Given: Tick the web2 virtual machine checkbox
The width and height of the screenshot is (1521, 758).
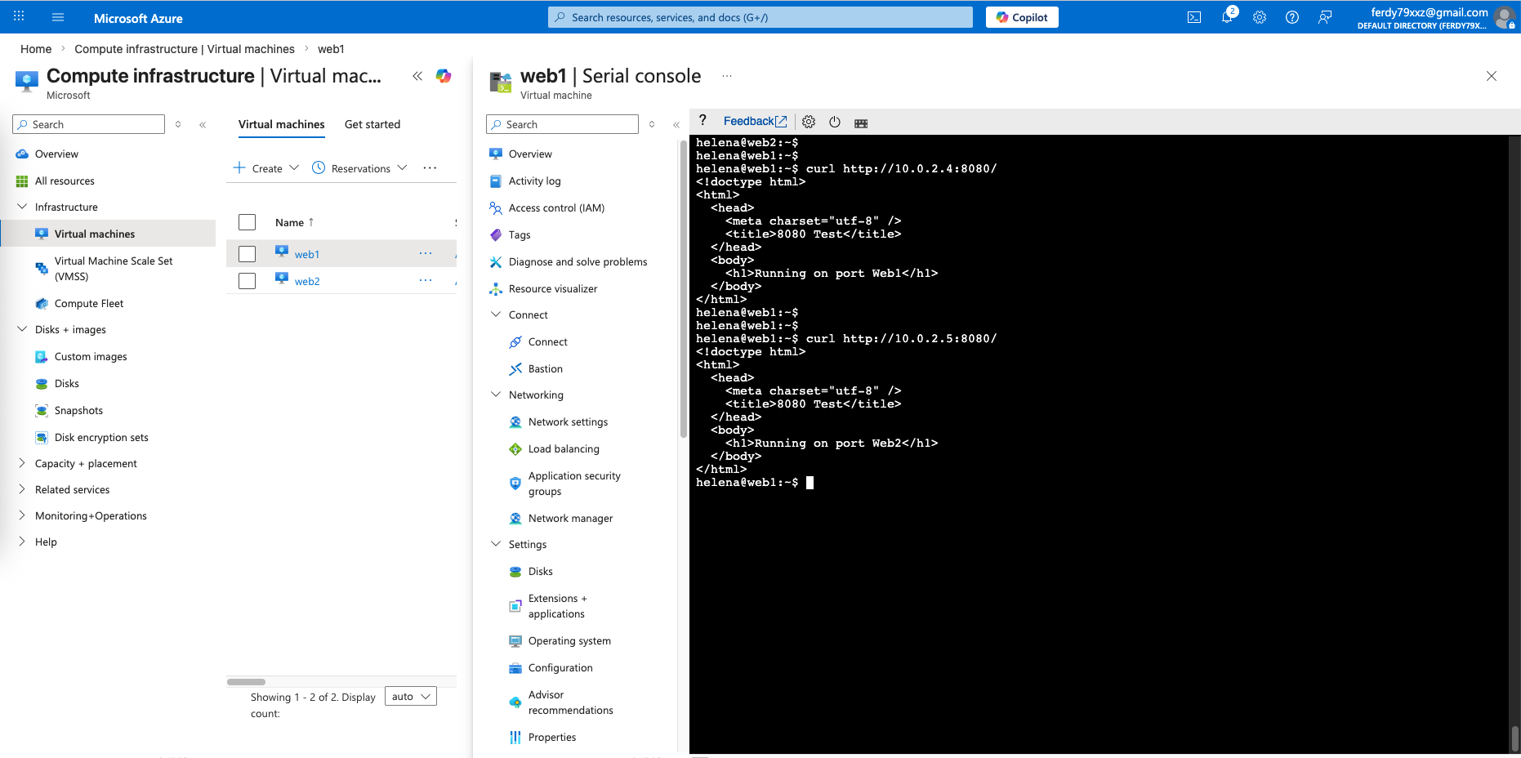Looking at the screenshot, I should click(x=248, y=281).
